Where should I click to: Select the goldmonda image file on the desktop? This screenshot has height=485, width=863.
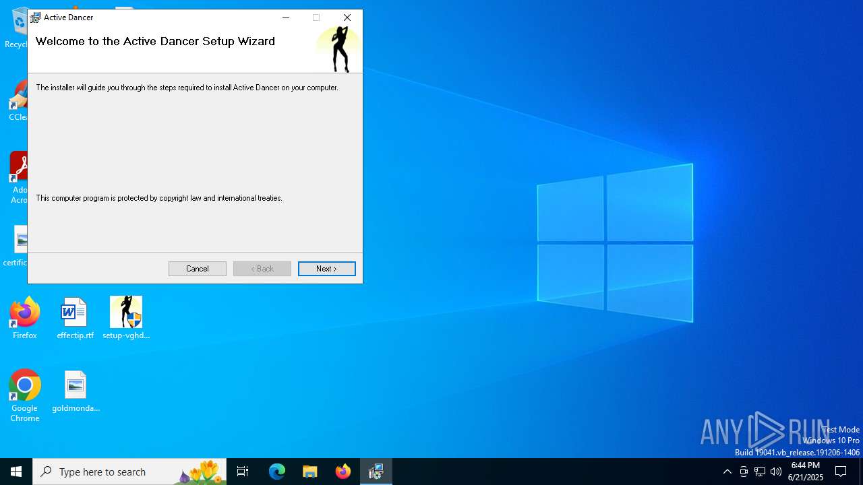(76, 391)
